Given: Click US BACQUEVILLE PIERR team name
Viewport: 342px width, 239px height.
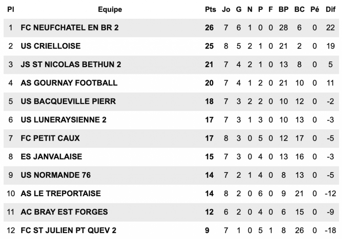Looking at the screenshot, I should click(x=68, y=101).
